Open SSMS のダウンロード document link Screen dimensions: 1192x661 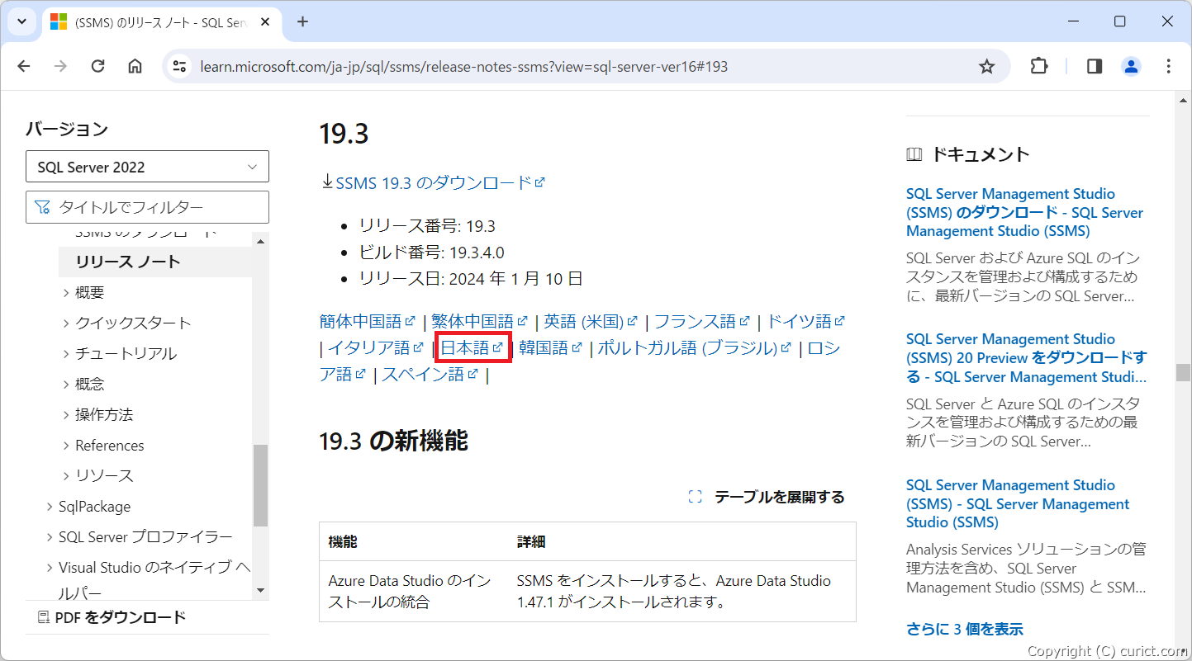tap(1024, 213)
